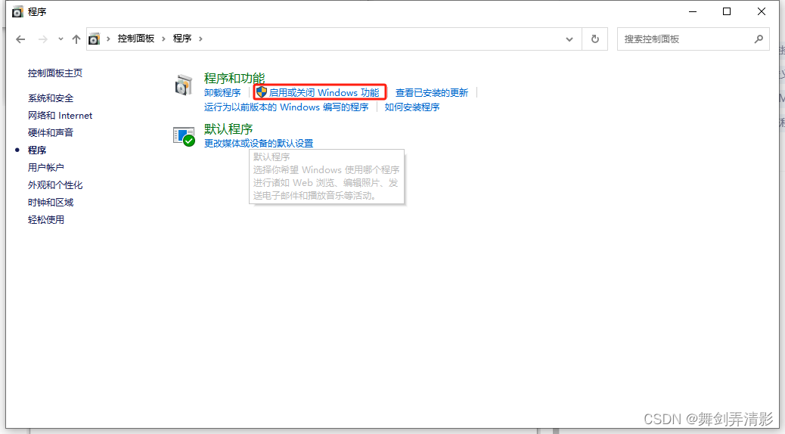Click 启用或关闭 Windows 功能 link

pyautogui.click(x=324, y=92)
